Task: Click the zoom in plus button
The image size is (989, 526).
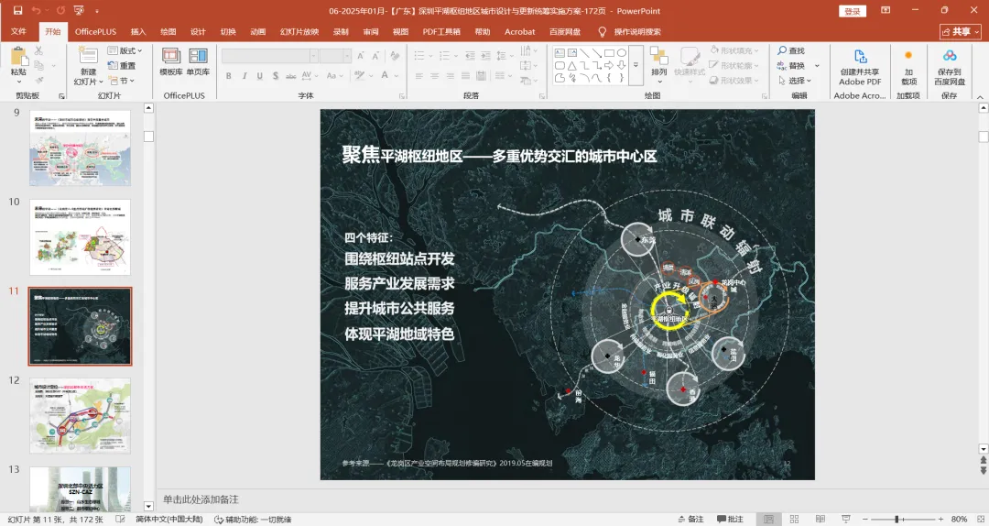Action: pos(940,519)
